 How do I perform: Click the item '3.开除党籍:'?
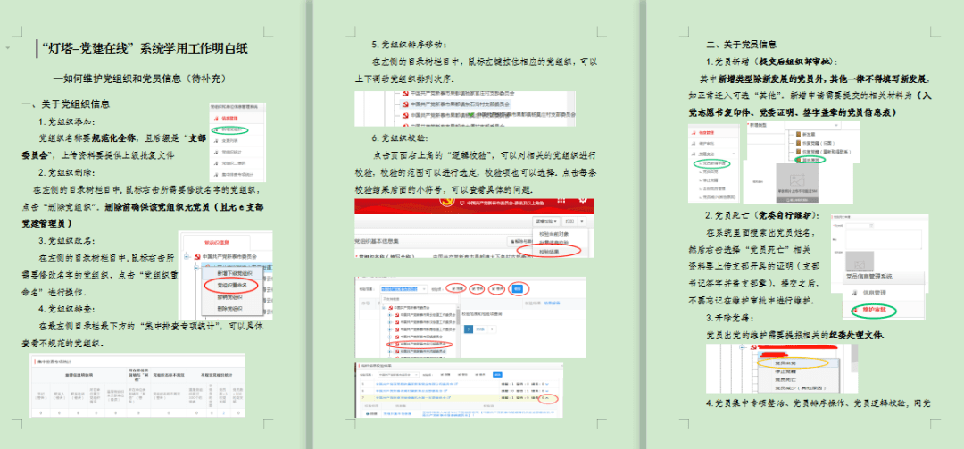(731, 318)
